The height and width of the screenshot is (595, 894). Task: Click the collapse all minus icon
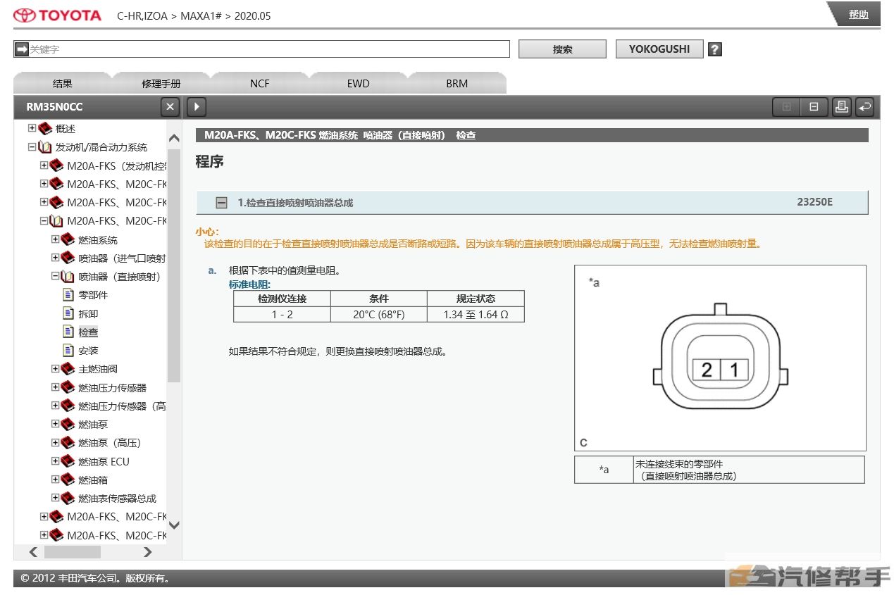(814, 107)
